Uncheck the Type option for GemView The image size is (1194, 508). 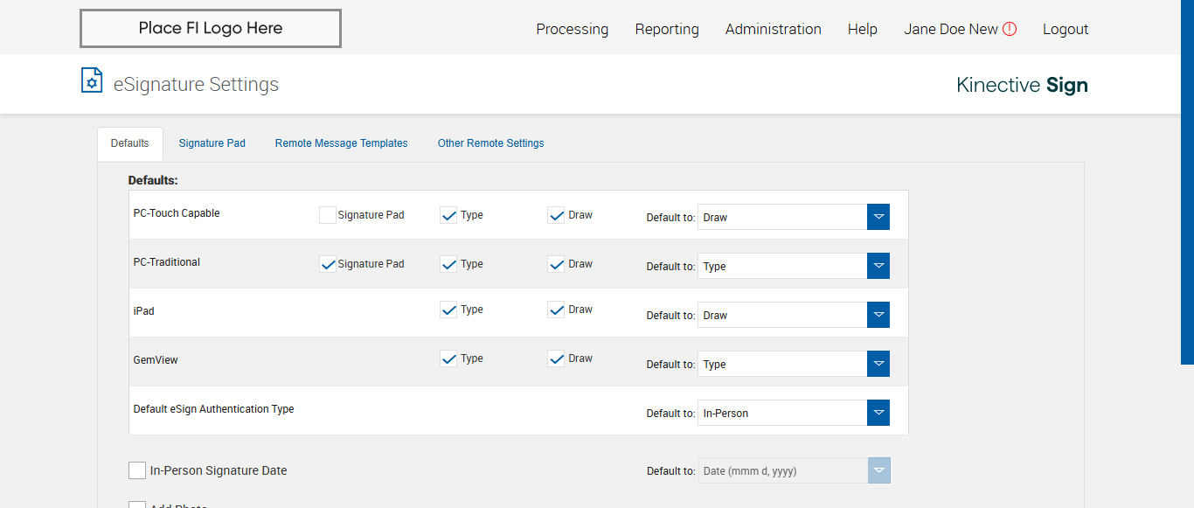coord(448,358)
